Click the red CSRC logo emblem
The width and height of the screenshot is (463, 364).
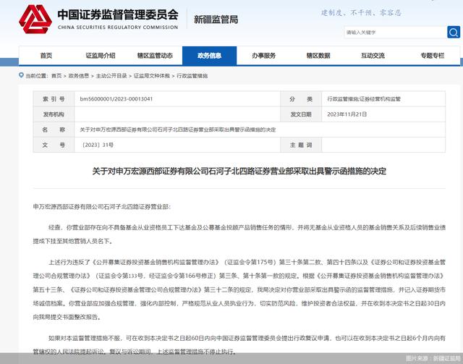35,20
